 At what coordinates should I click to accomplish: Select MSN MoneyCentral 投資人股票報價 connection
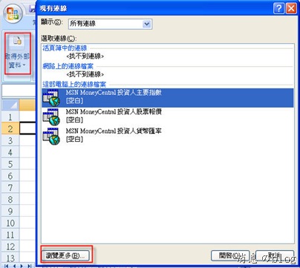tap(168, 117)
